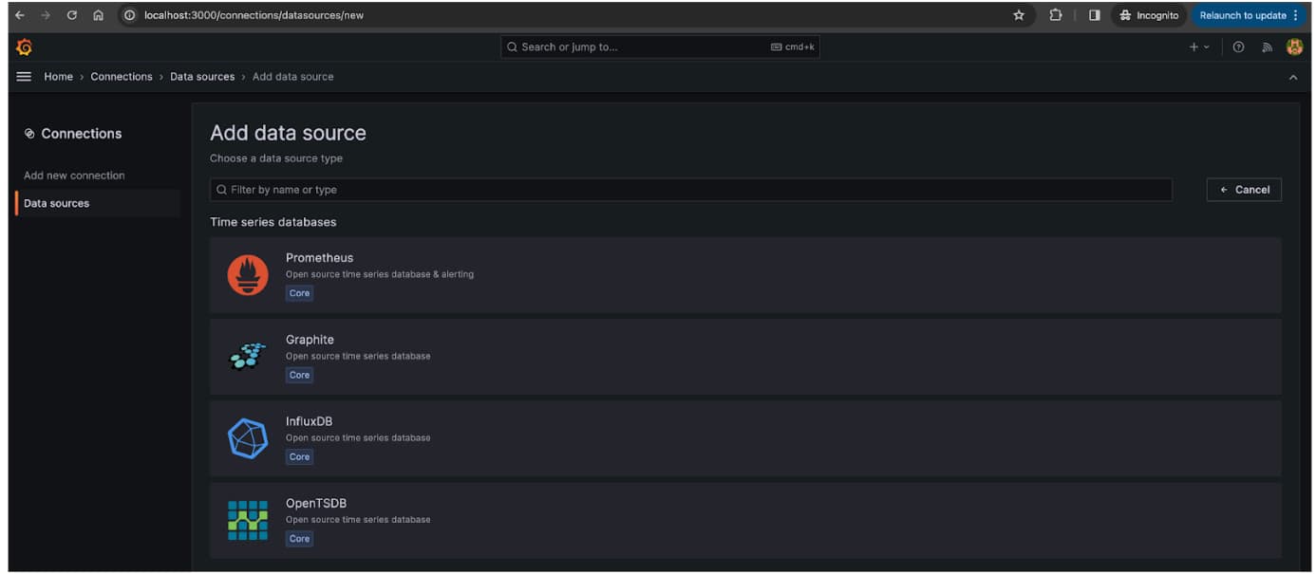Image resolution: width=1316 pixels, height=574 pixels.
Task: Open the user profile avatar
Action: click(1294, 47)
